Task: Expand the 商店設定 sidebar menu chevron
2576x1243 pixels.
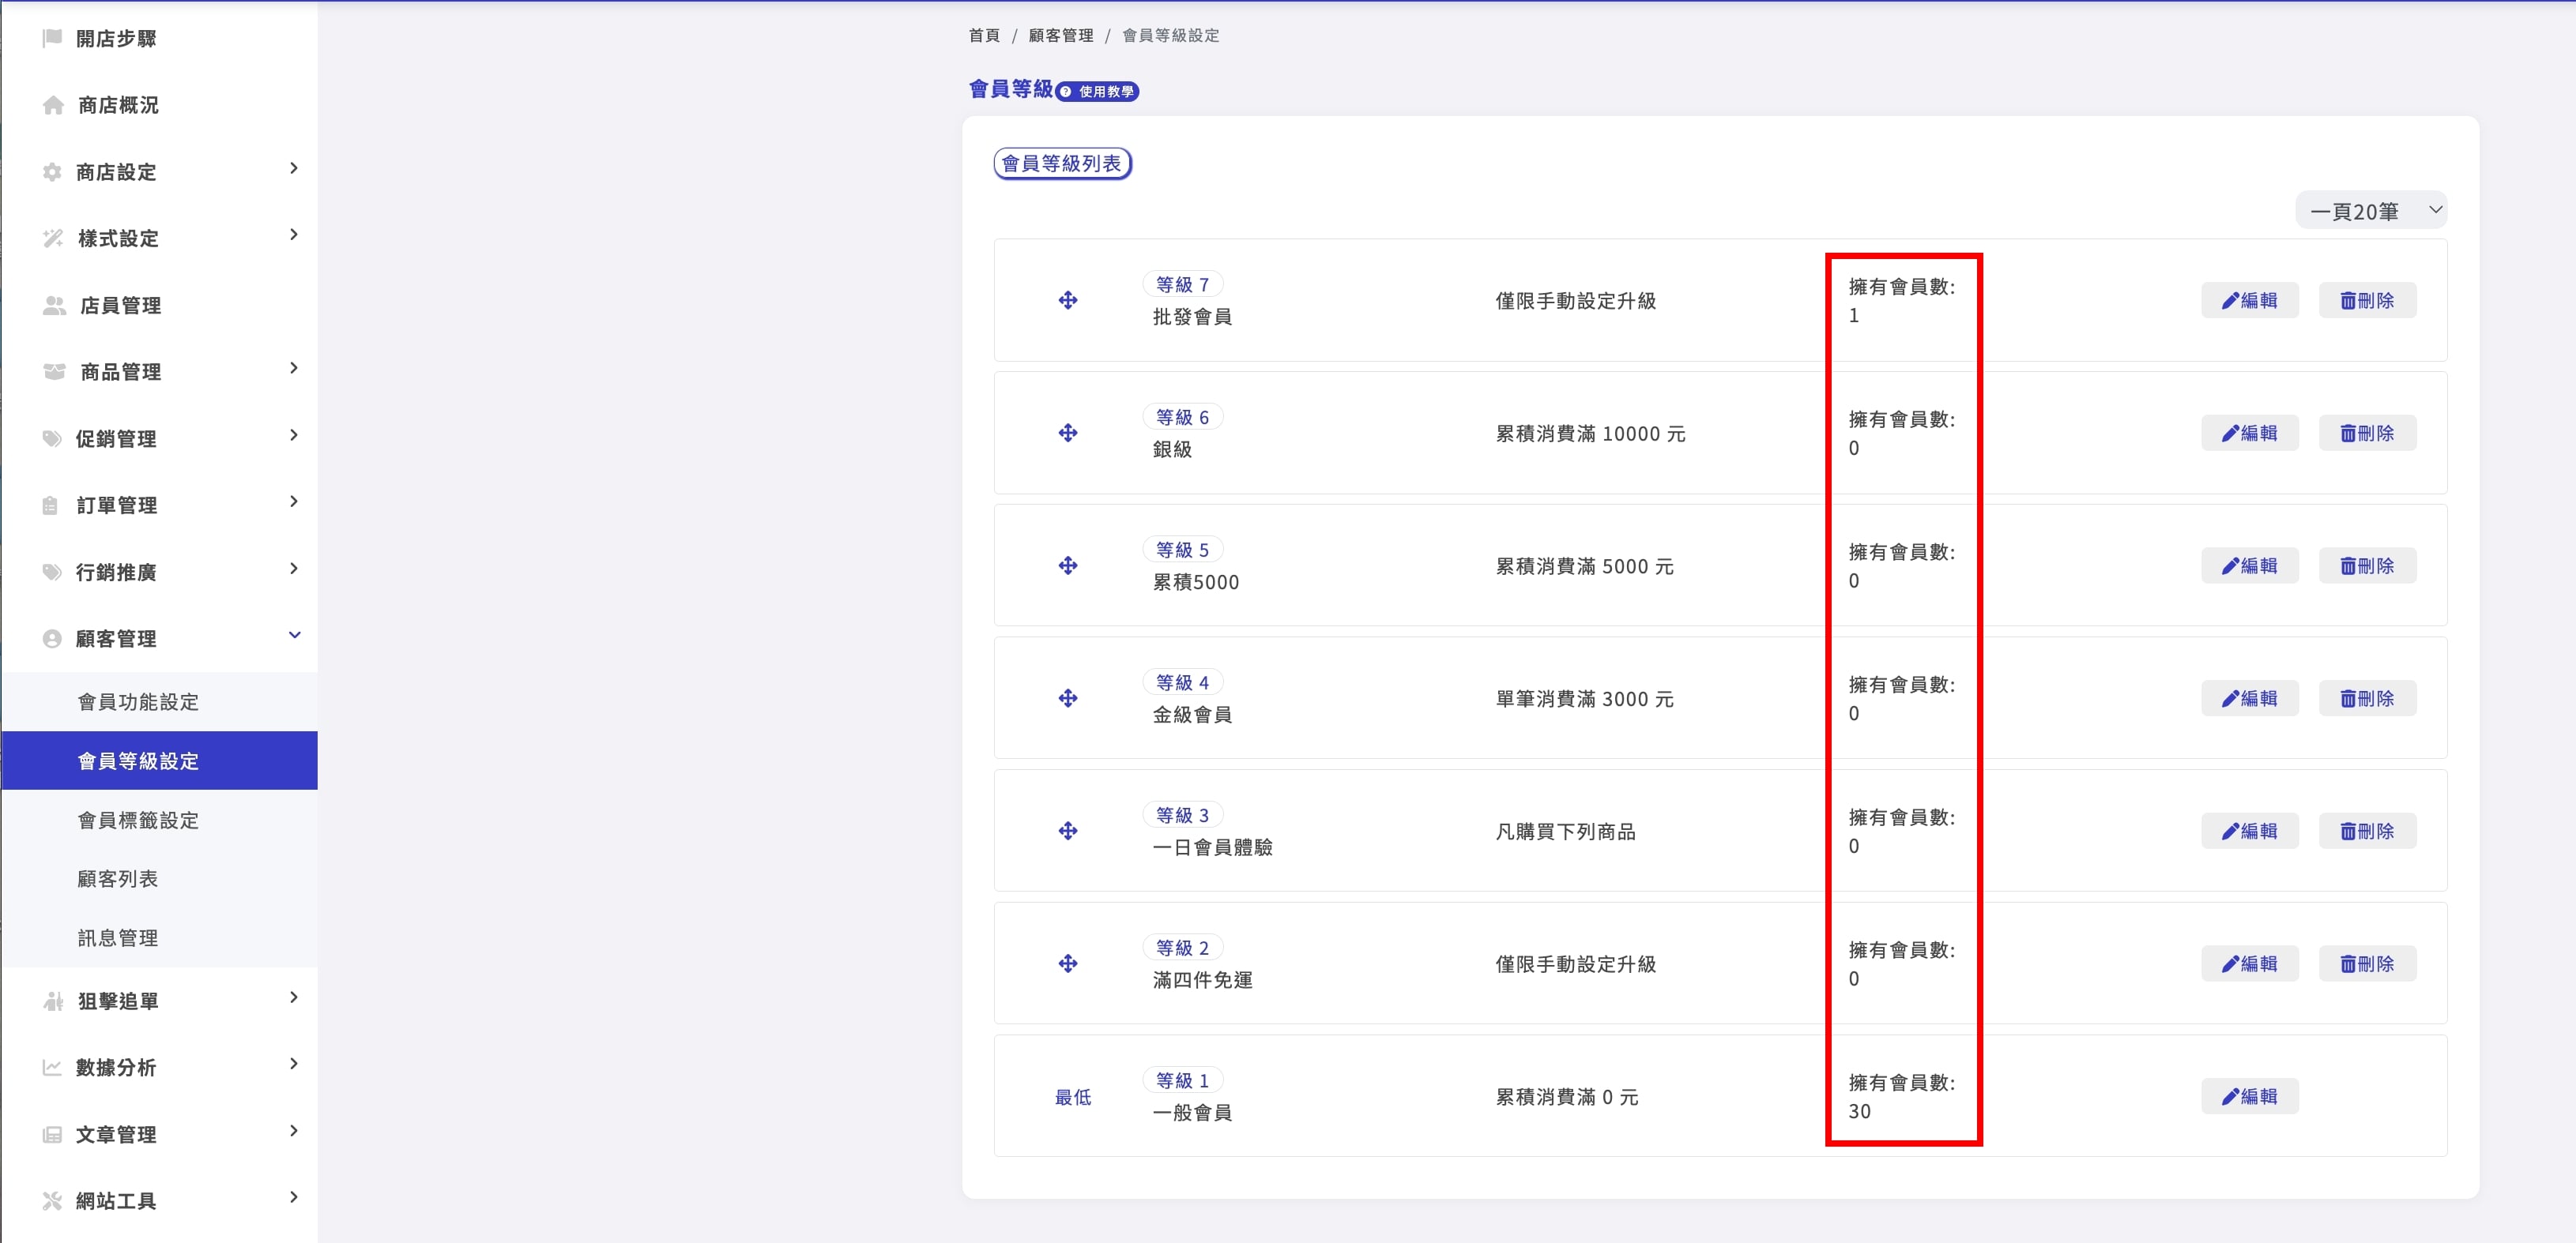Action: click(x=293, y=168)
